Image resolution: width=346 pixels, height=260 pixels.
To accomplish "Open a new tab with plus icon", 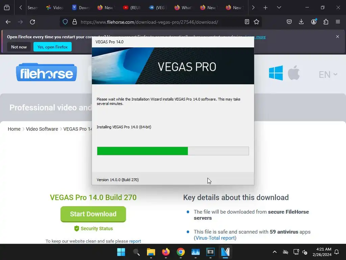I will tap(266, 8).
